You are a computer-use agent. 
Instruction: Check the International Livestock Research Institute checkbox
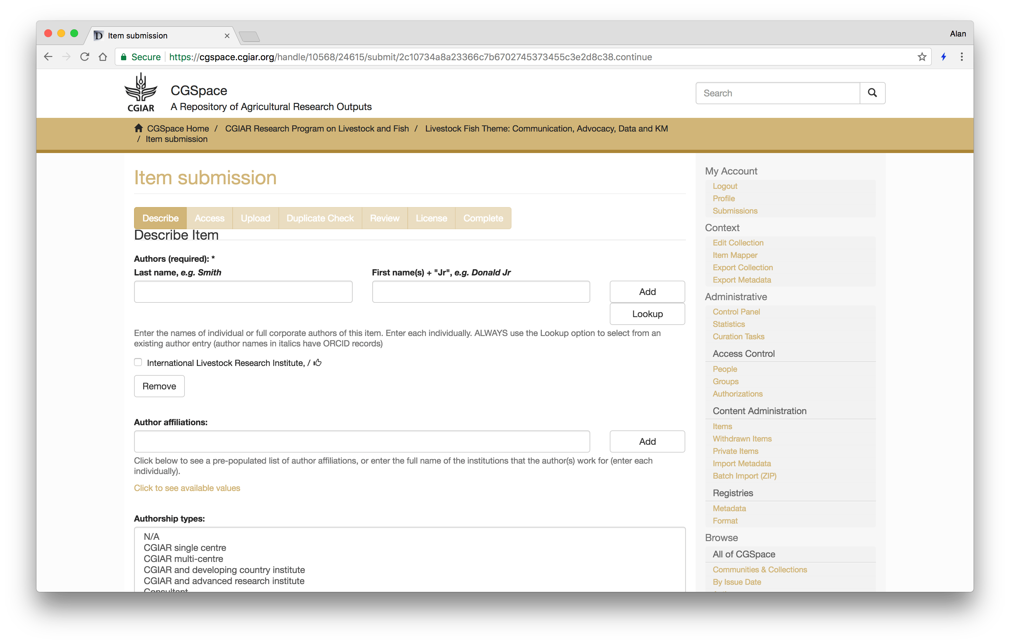tap(138, 362)
